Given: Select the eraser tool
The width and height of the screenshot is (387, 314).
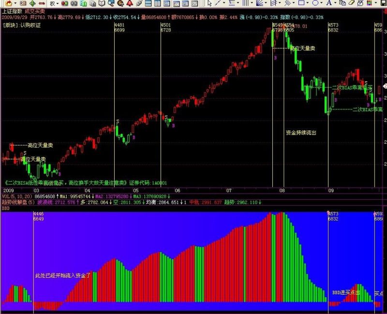Looking at the screenshot, I should 352,3.
